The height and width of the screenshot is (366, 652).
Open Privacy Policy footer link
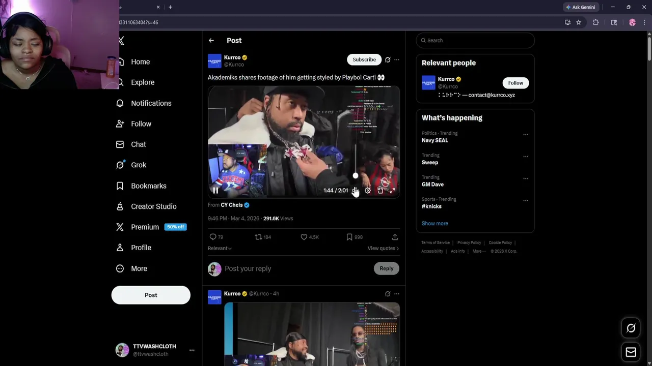469,243
